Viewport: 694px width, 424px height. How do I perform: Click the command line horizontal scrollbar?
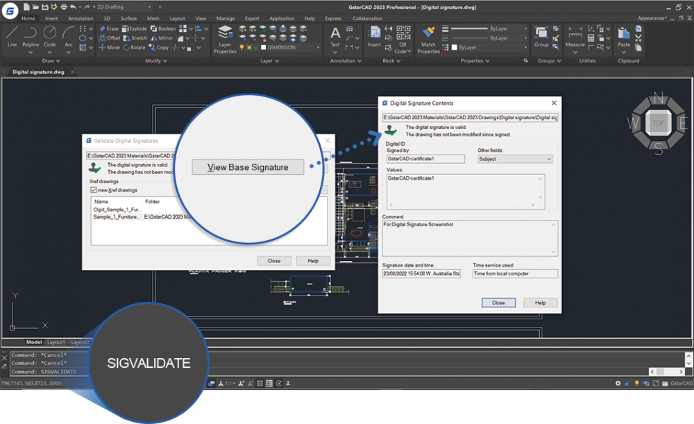pyautogui.click(x=666, y=372)
